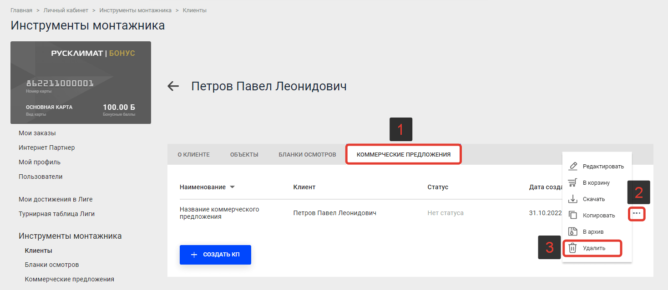Click the copy icon for Копировать

tap(573, 215)
